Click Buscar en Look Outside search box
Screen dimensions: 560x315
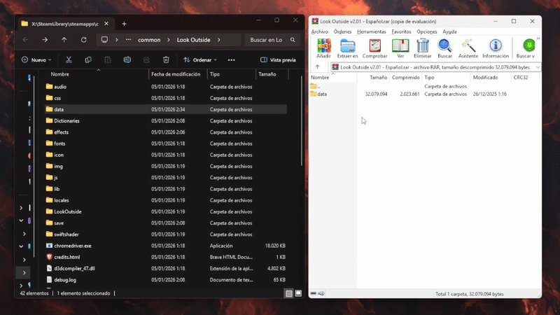pyautogui.click(x=272, y=40)
